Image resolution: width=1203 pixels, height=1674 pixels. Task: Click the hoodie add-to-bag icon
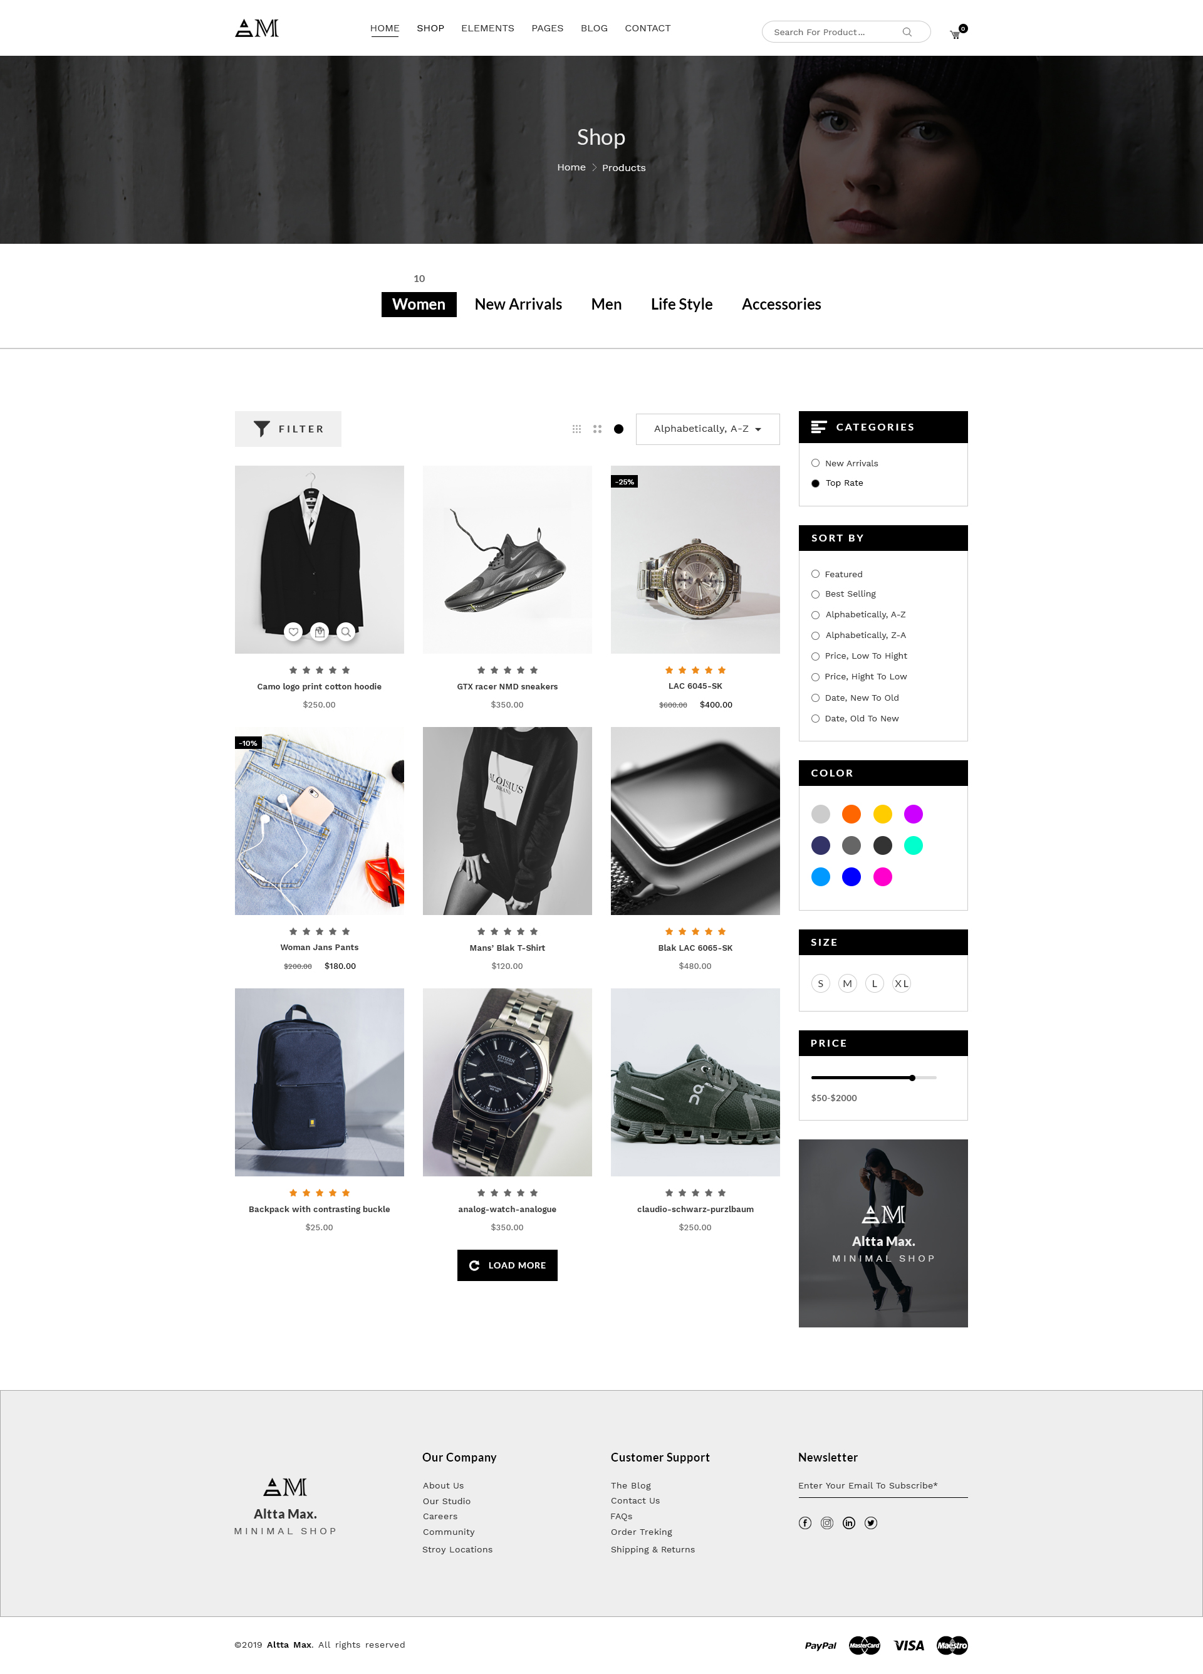[320, 632]
